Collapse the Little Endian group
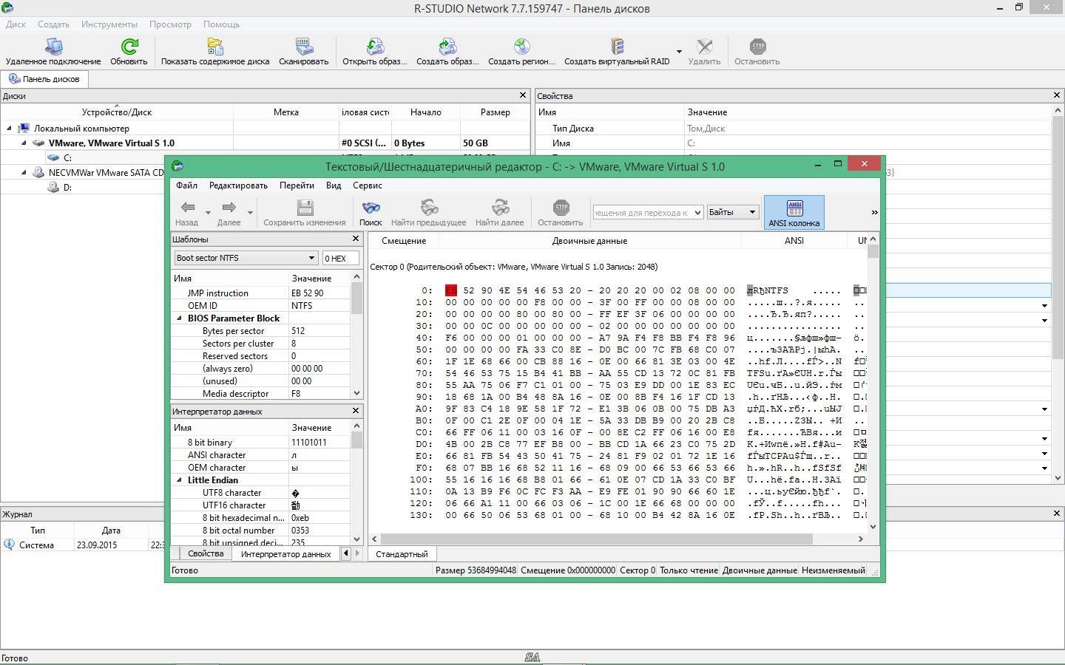 pos(179,480)
